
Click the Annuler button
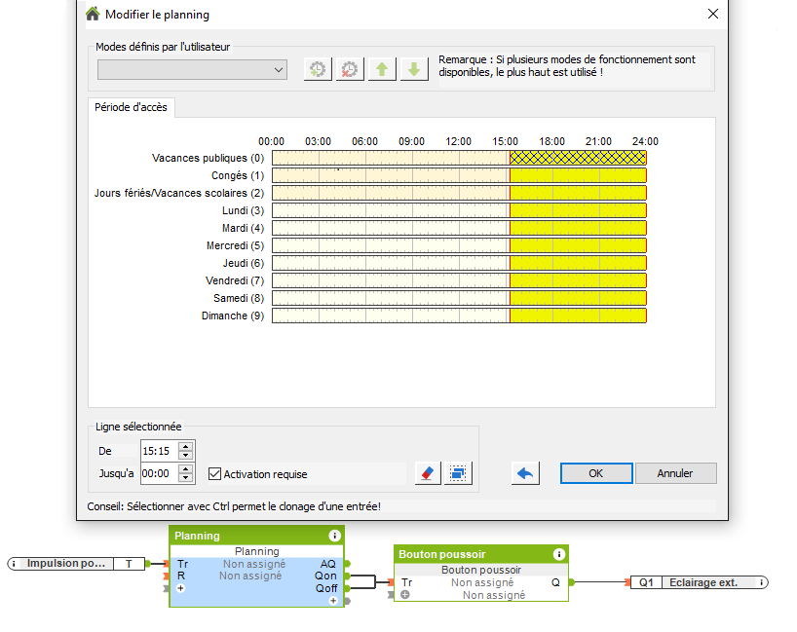tap(675, 473)
